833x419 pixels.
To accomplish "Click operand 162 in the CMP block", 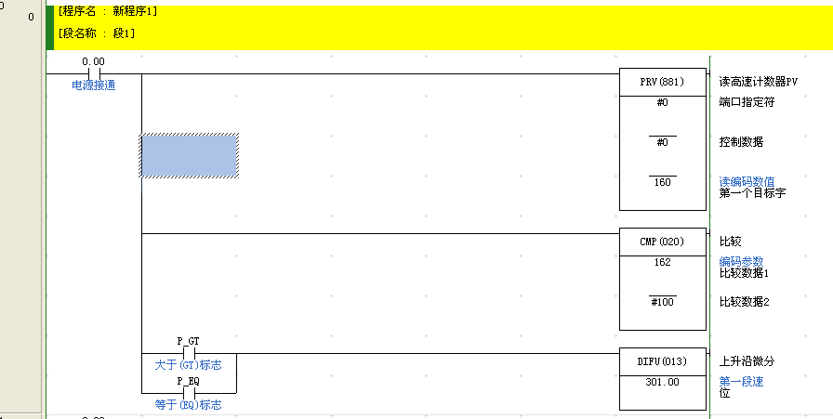I will tap(662, 262).
